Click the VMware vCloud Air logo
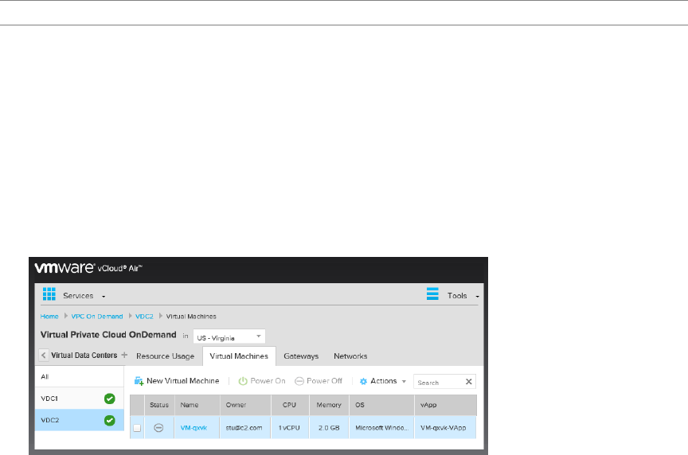This screenshot has width=688, height=455. [x=88, y=268]
